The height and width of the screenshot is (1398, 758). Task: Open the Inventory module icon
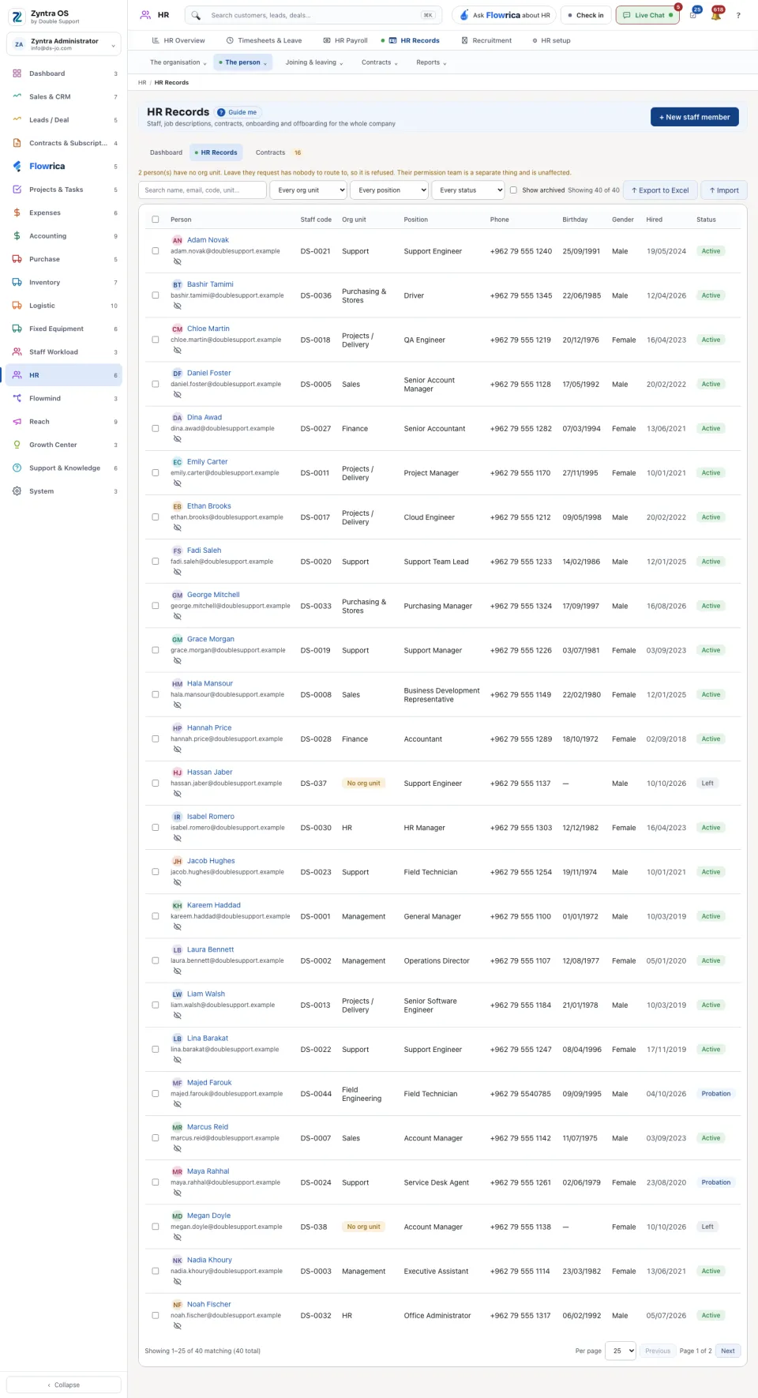(x=17, y=282)
